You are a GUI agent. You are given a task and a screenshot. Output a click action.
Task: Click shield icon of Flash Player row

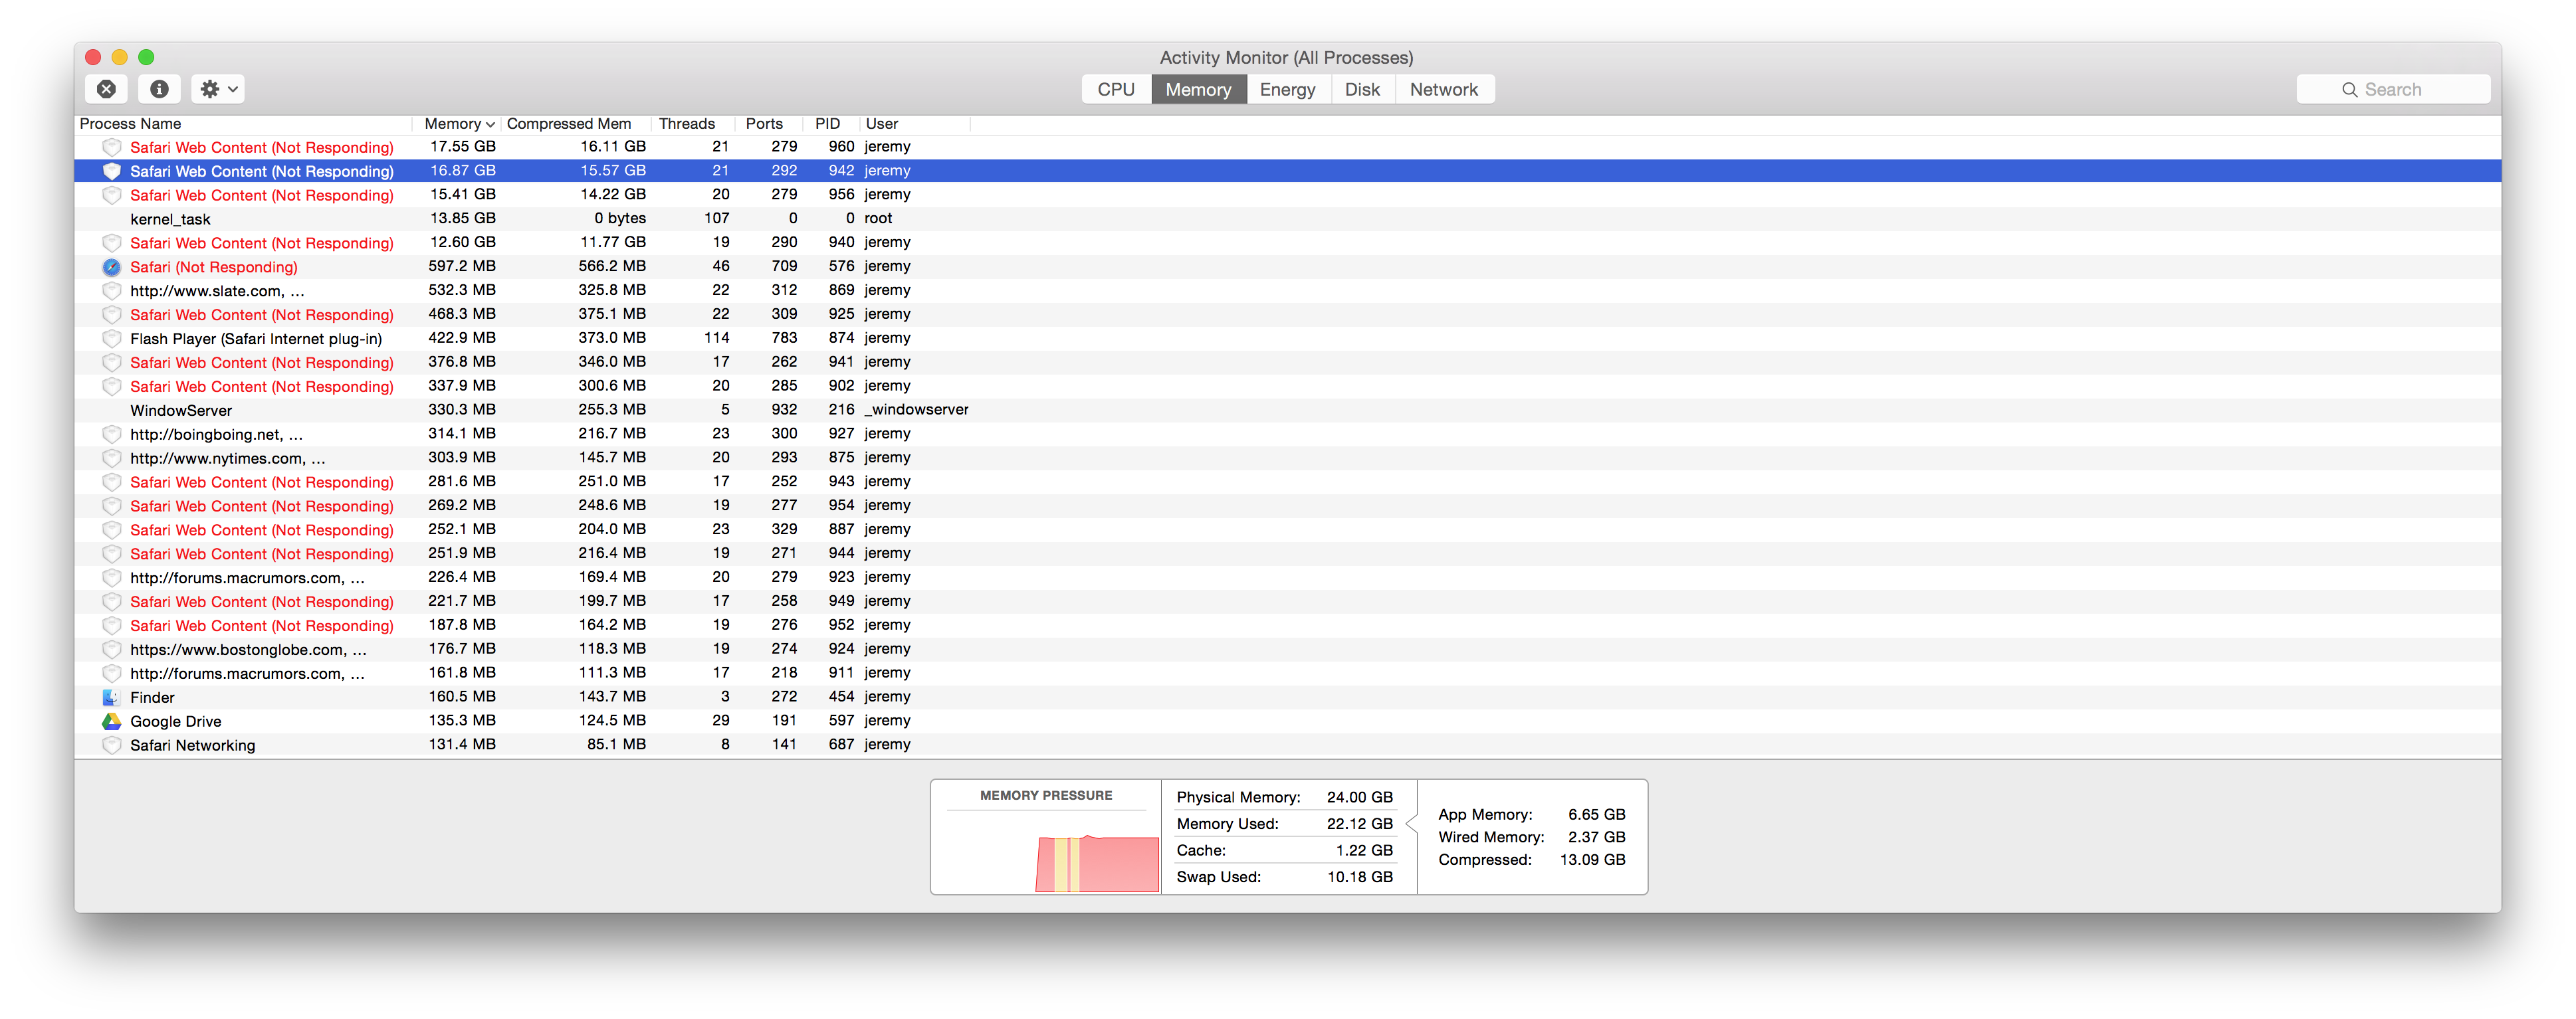pyautogui.click(x=111, y=339)
